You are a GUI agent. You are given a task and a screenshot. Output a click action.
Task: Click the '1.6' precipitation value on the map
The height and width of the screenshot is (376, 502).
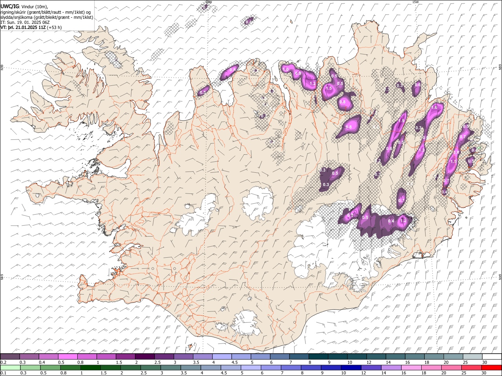[434, 108]
